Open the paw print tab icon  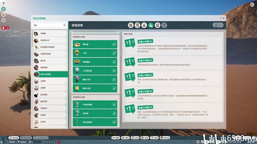point(157,25)
